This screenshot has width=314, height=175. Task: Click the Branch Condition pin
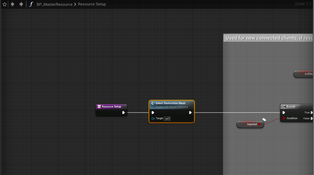tap(284, 118)
